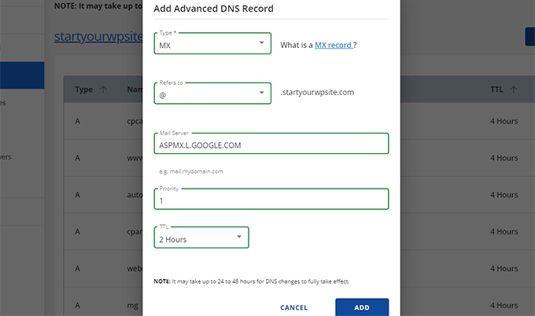
Task: Open the MX record help link
Action: coord(333,46)
